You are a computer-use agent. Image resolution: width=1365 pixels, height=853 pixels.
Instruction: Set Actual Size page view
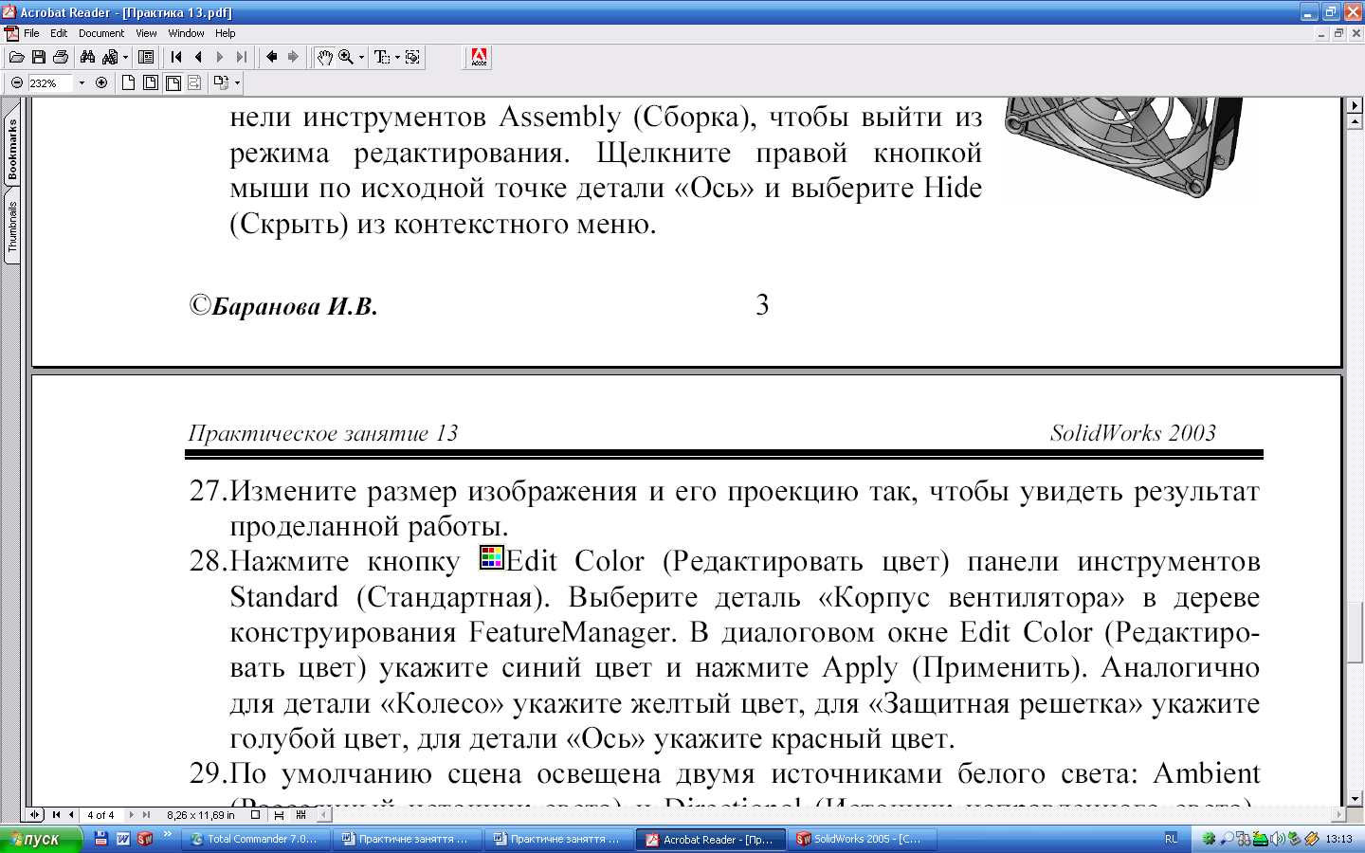pyautogui.click(x=128, y=83)
